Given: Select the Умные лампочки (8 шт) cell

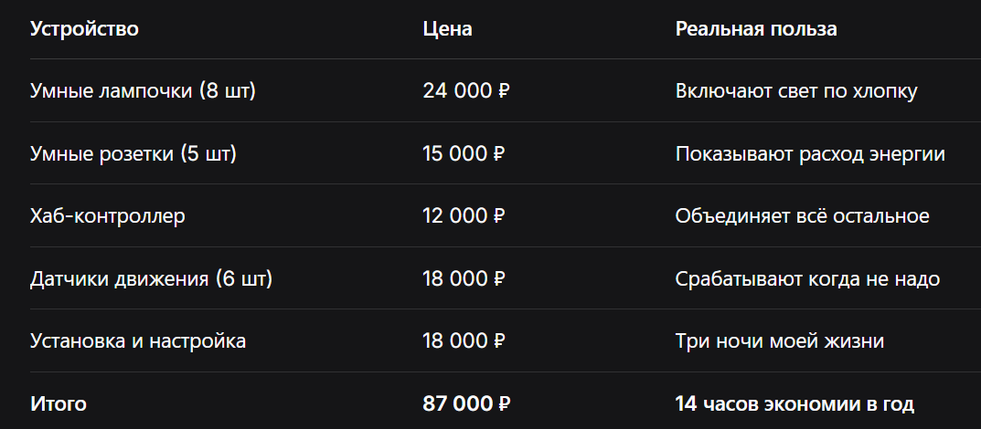Looking at the screenshot, I should 144,91.
